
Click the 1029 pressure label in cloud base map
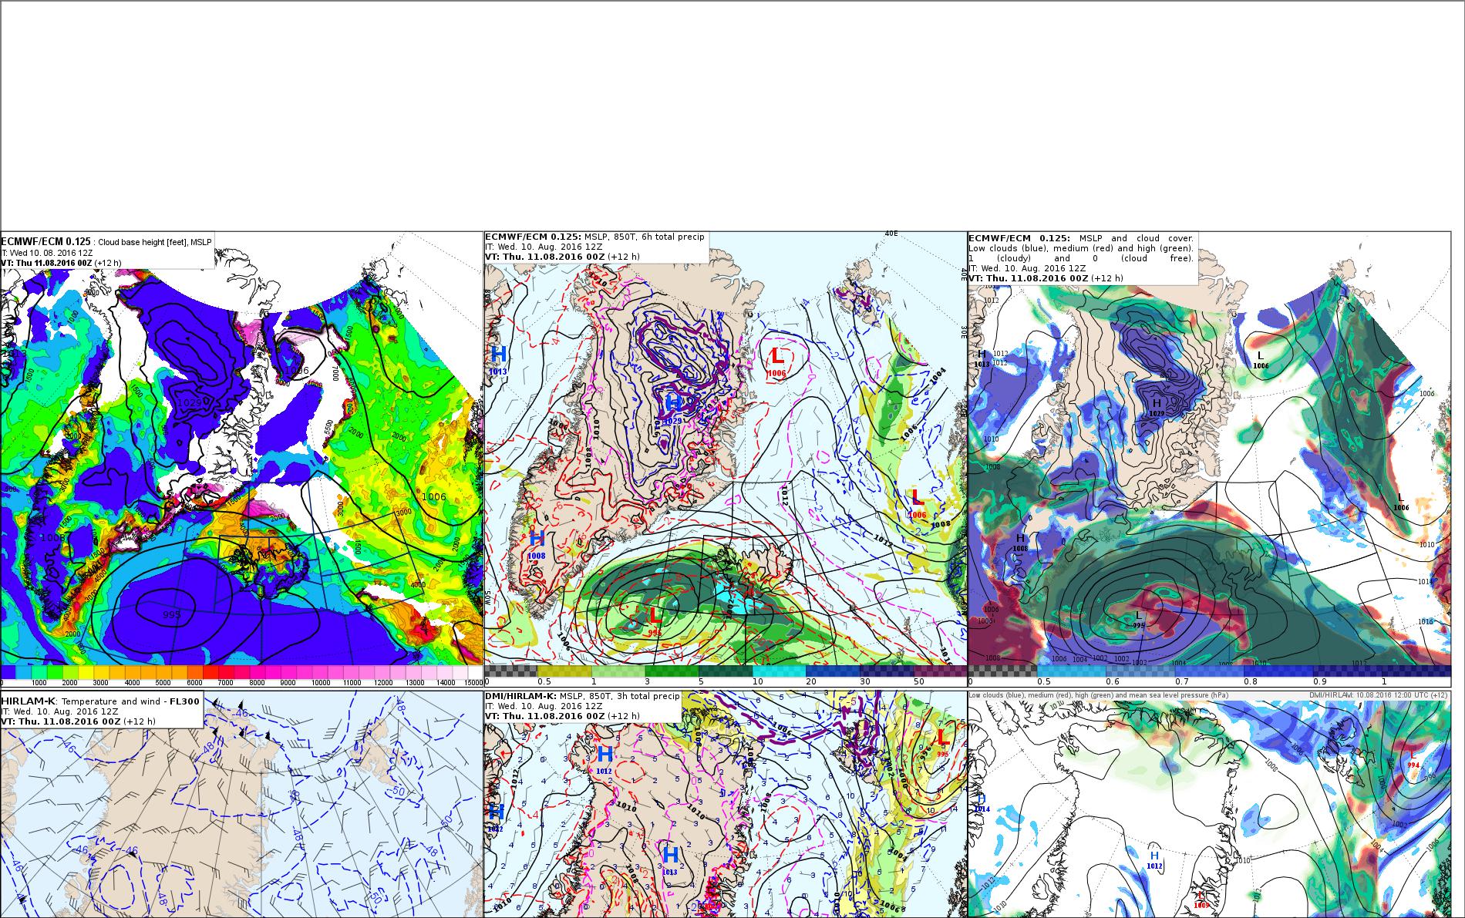click(x=190, y=402)
